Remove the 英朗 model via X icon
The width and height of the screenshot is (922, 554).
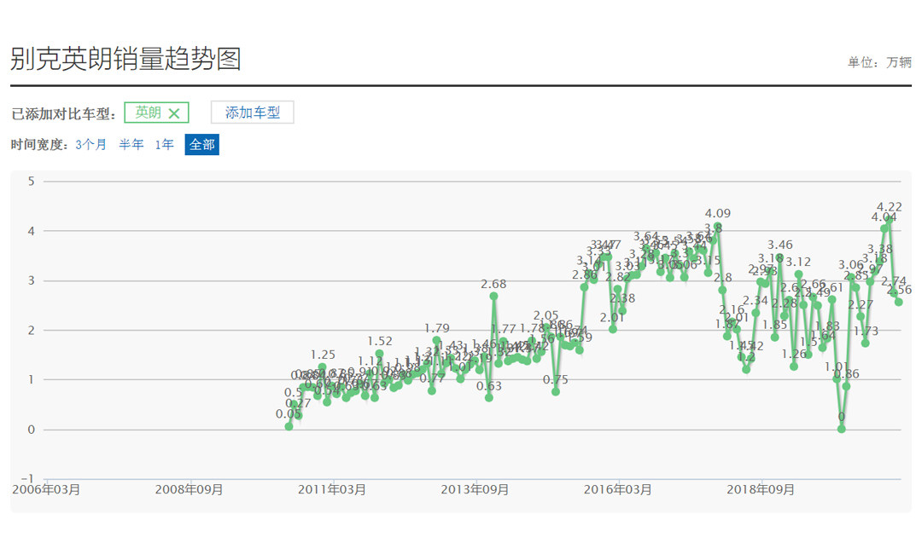[x=174, y=113]
